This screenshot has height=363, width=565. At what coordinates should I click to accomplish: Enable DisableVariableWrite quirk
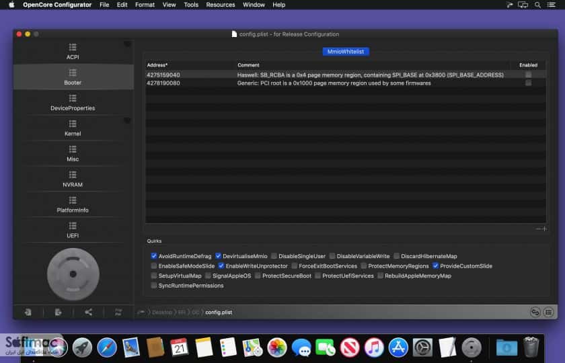point(332,256)
